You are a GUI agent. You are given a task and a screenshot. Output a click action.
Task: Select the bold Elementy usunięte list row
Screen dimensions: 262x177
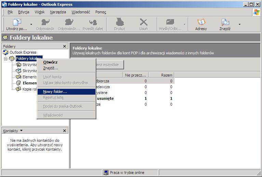click(135, 98)
